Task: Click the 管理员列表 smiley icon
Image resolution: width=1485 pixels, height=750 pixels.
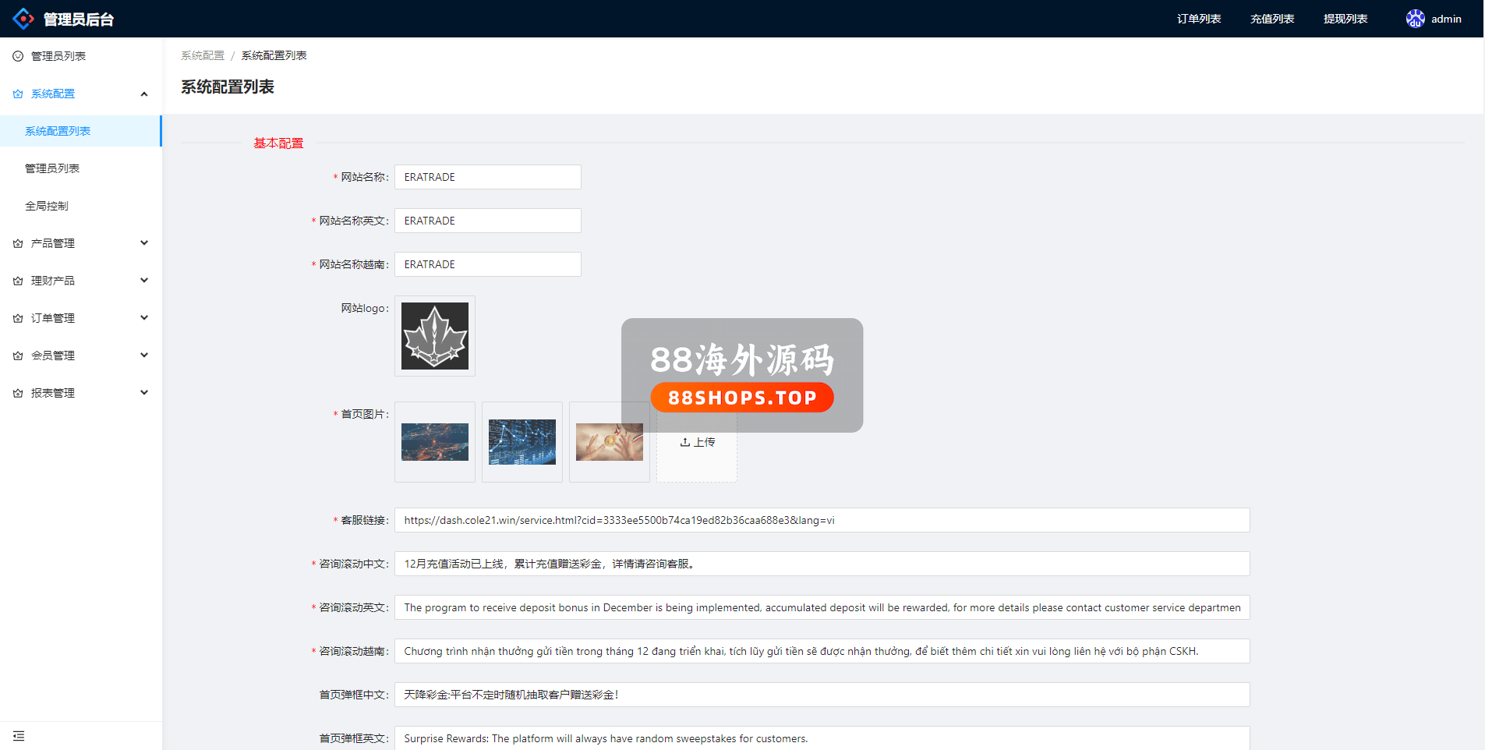Action: point(18,56)
